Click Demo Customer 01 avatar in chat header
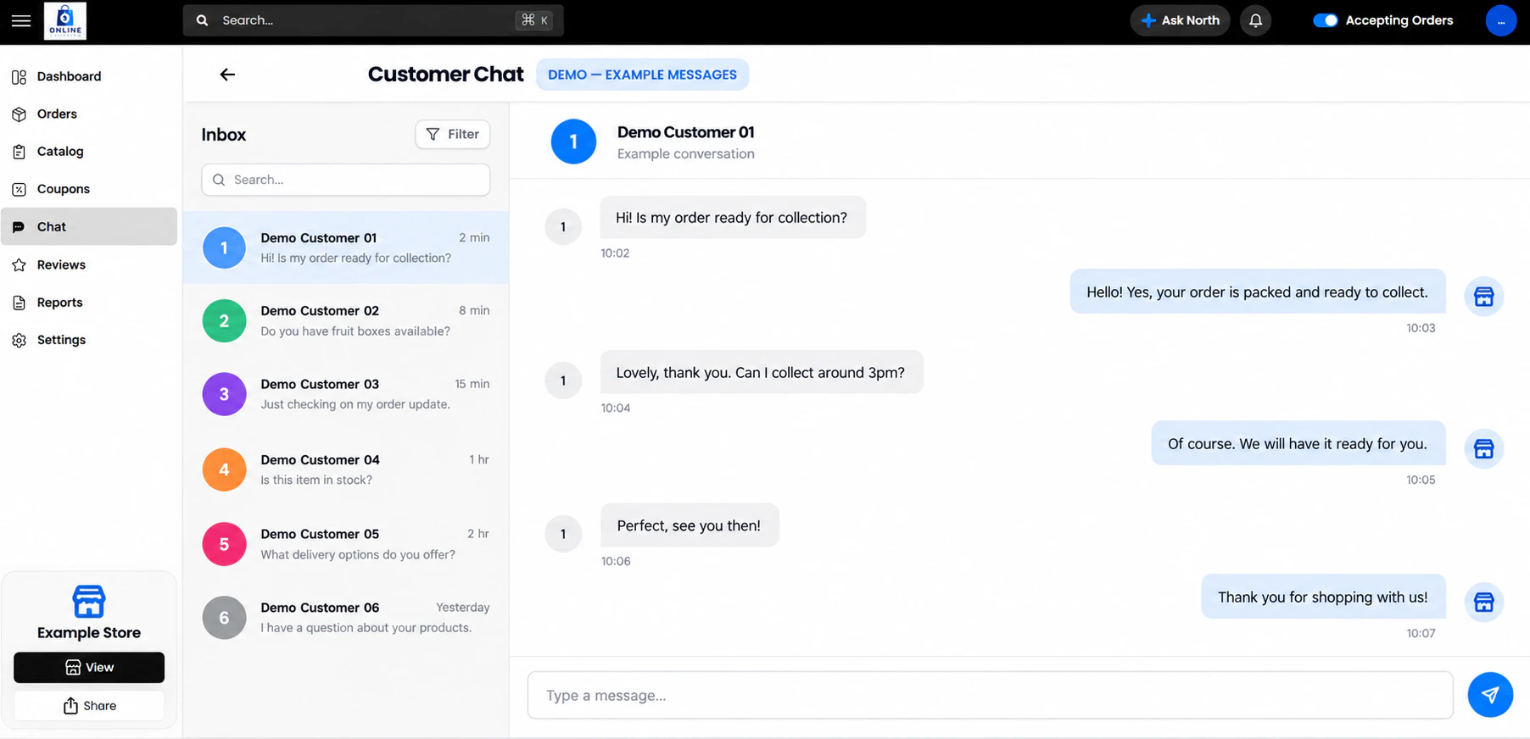 (573, 142)
